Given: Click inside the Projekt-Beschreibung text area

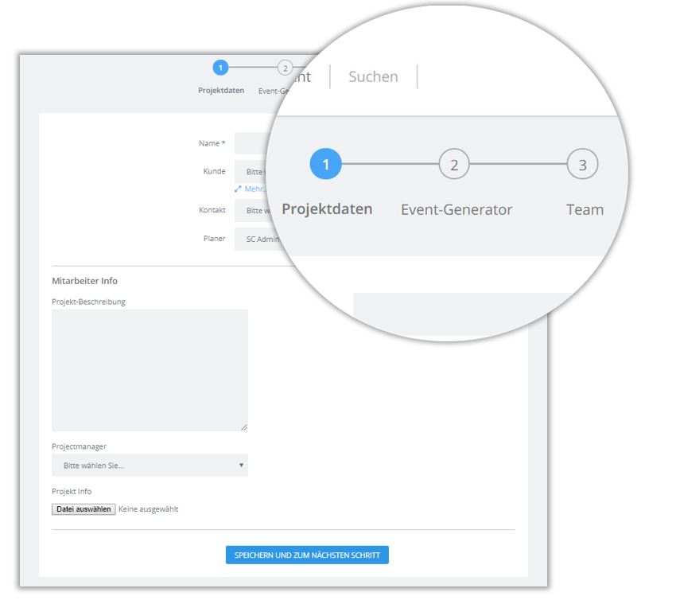Looking at the screenshot, I should 150,370.
